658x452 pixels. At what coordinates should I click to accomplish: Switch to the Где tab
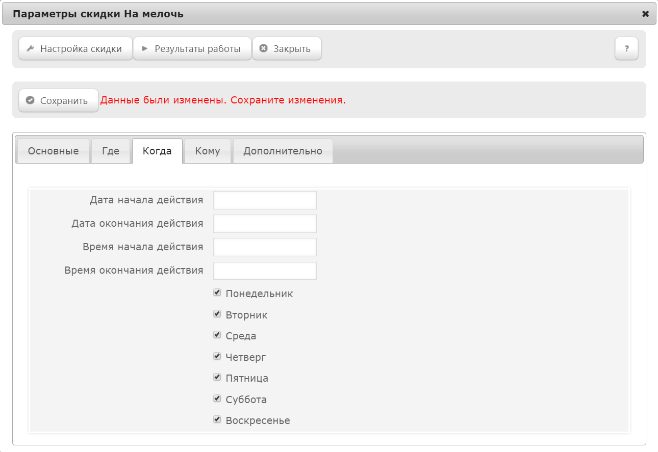[111, 151]
